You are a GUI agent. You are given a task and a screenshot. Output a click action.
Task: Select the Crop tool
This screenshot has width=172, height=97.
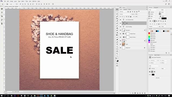117,19
